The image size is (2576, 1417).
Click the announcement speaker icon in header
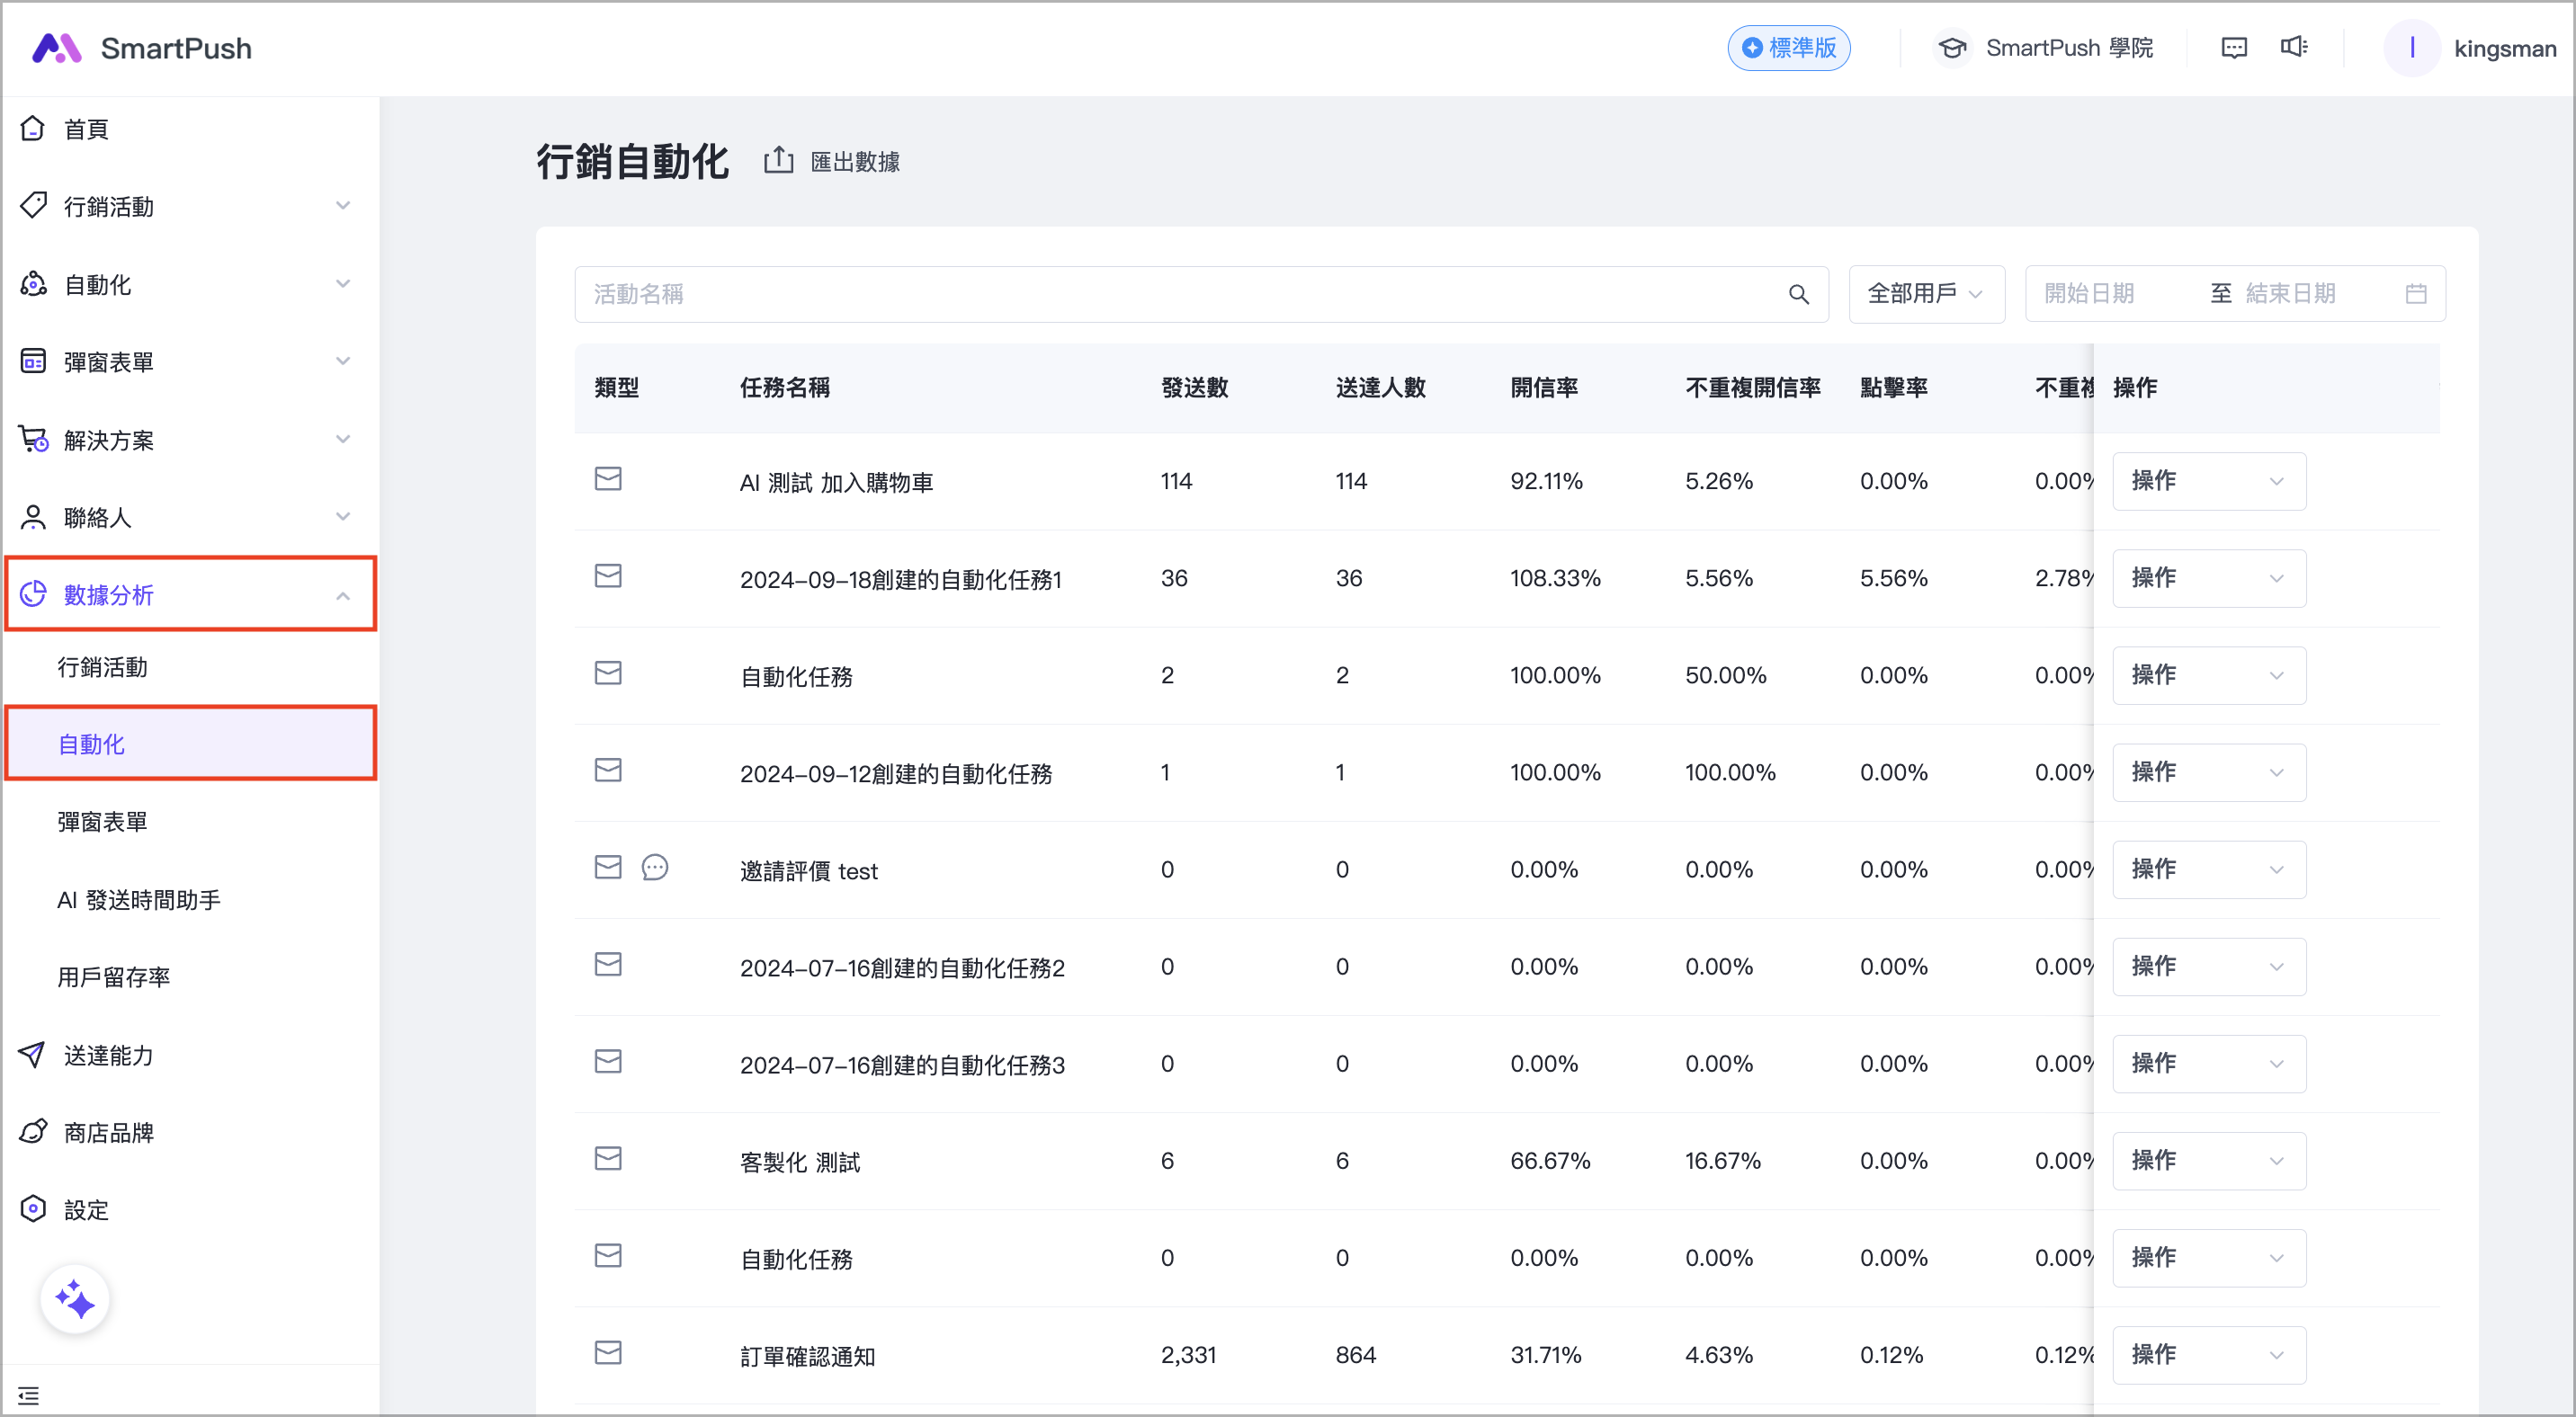click(x=2293, y=47)
